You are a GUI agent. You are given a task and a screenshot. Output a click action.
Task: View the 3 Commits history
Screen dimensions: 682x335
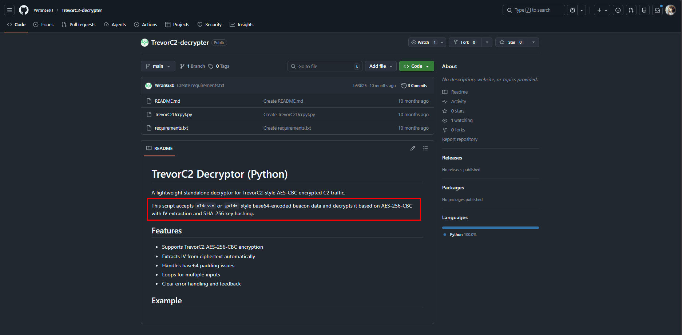[x=414, y=86]
